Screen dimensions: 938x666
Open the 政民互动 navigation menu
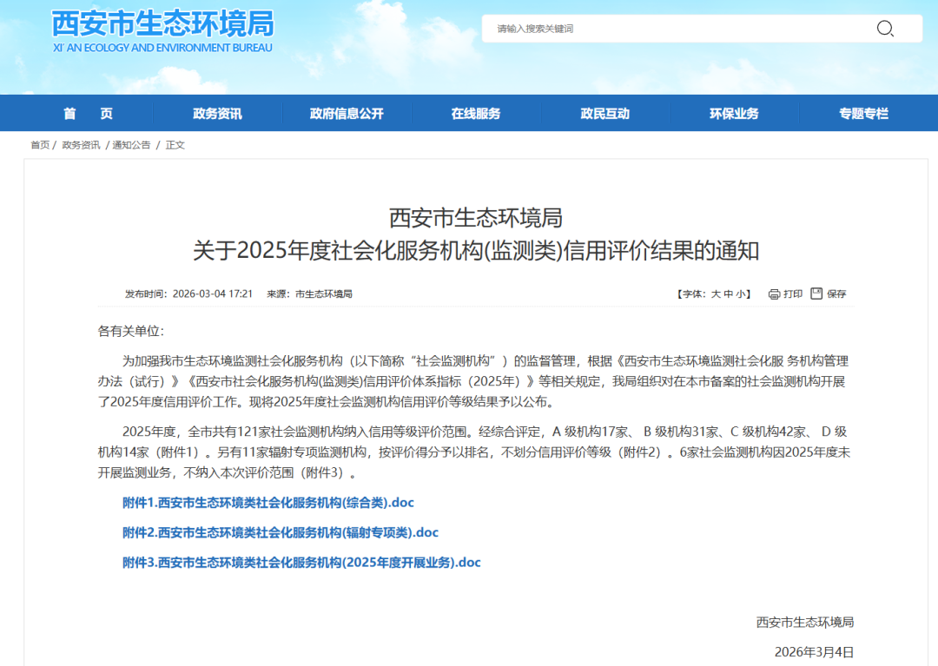tap(604, 113)
